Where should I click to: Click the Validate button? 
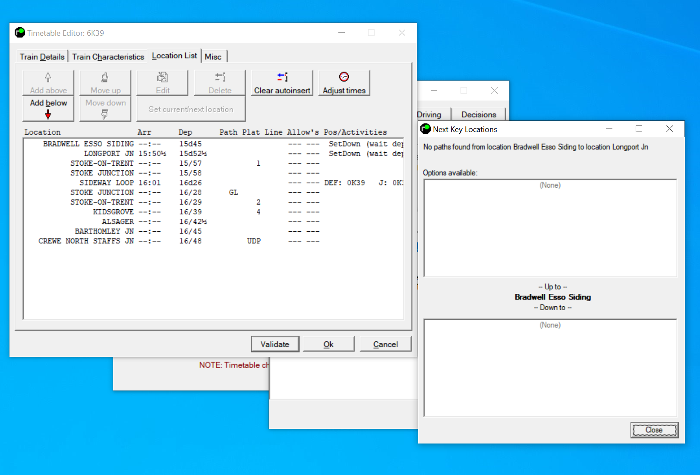pos(275,344)
